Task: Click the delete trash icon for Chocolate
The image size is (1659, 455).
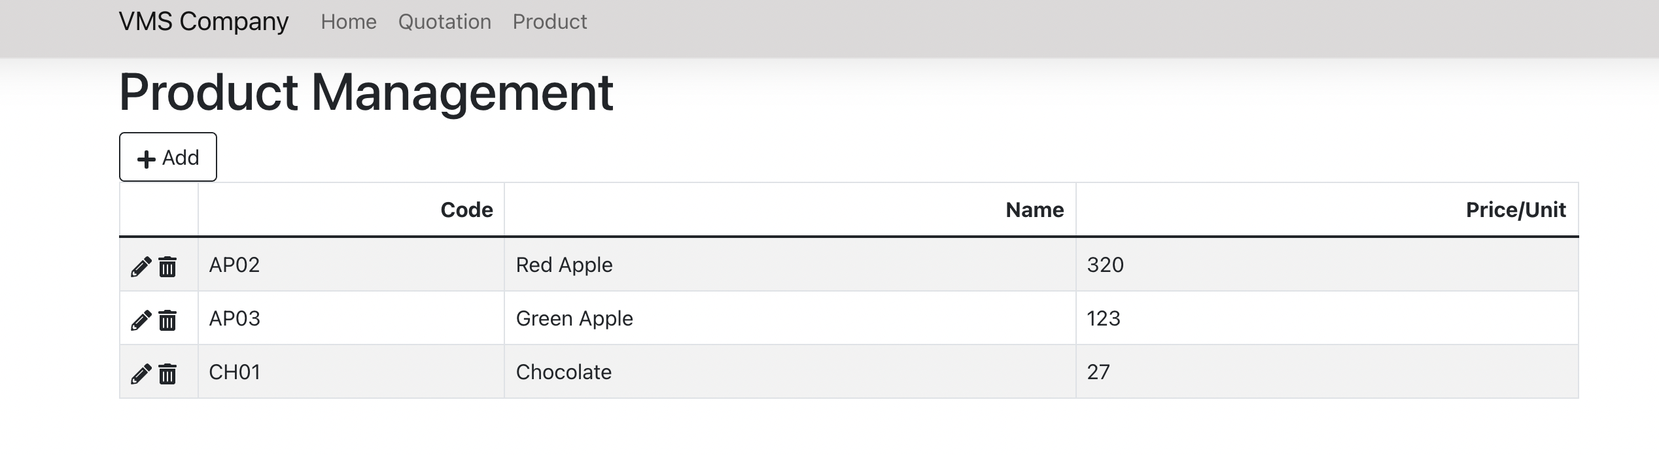Action: (167, 373)
